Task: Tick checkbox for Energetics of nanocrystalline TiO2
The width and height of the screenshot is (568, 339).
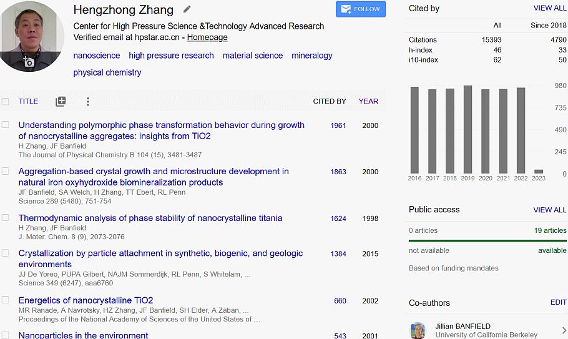Action: point(6,300)
